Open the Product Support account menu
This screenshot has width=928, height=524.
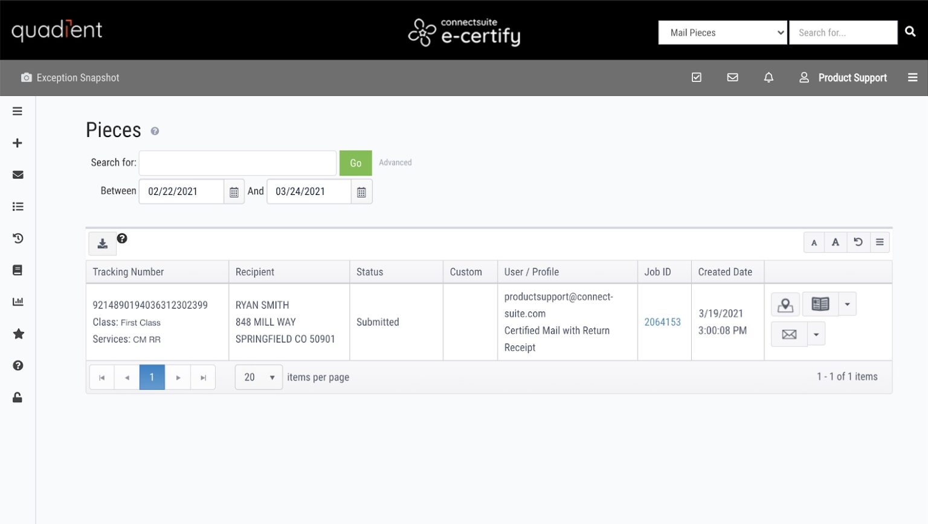843,77
